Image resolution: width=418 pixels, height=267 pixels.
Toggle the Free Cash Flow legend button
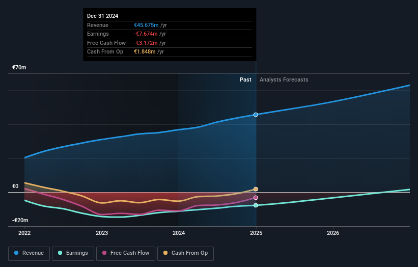click(x=126, y=253)
